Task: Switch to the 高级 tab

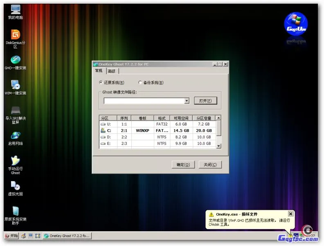Action: [x=112, y=71]
